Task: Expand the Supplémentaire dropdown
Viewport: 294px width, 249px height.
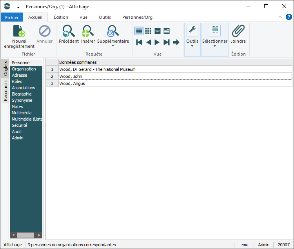Action: click(x=113, y=46)
